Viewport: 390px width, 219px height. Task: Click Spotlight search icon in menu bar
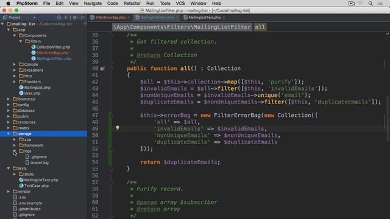pos(370,3)
